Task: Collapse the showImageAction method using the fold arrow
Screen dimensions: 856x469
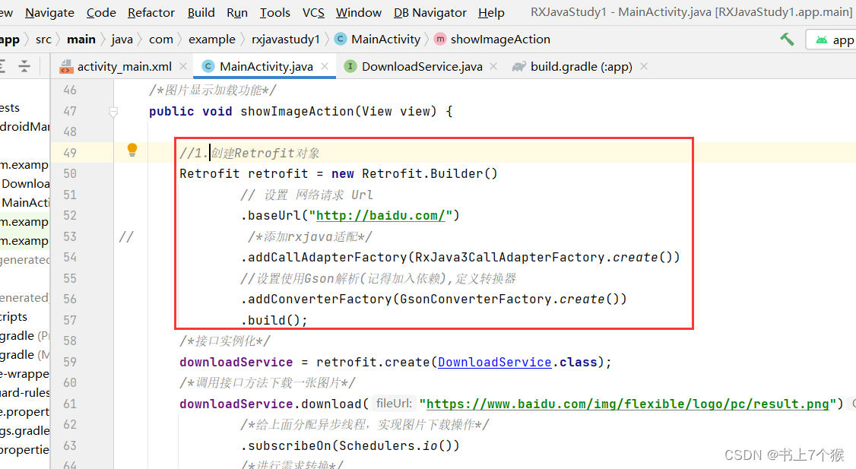Action: tap(114, 111)
